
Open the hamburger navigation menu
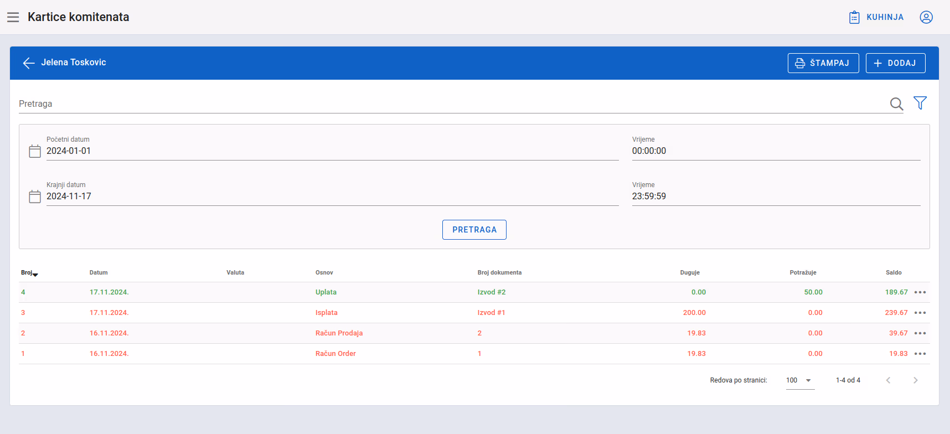[x=13, y=17]
